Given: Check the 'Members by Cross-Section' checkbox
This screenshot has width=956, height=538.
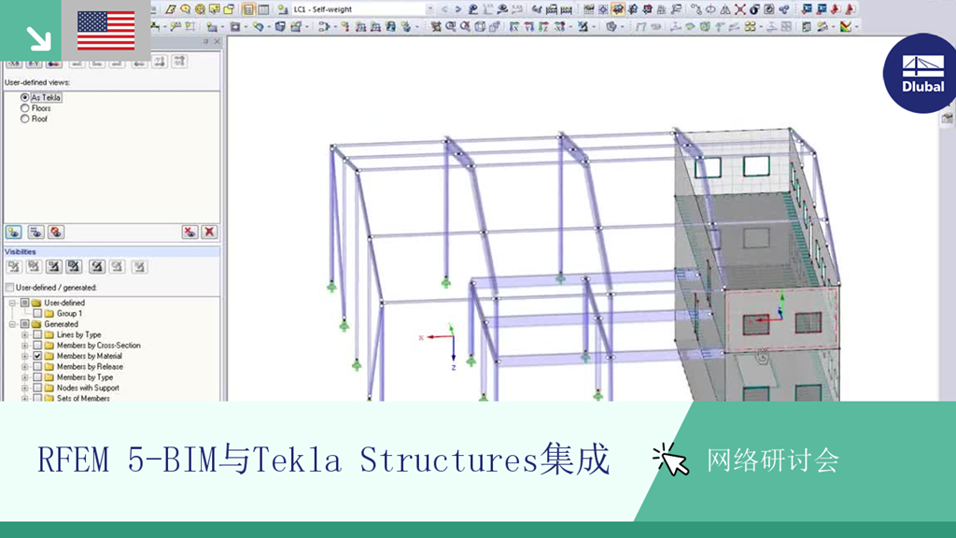Looking at the screenshot, I should point(37,346).
